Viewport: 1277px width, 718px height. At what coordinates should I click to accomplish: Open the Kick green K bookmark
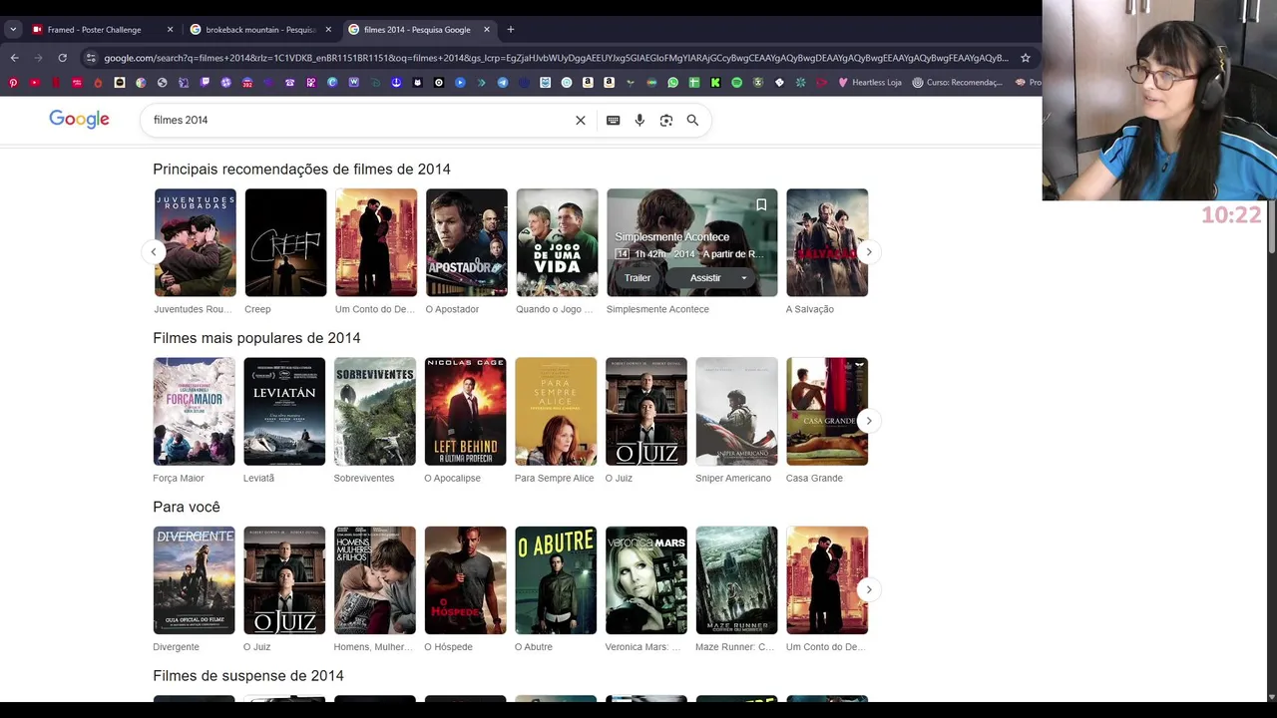coord(715,83)
